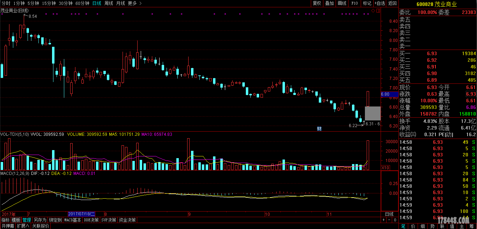Click the 换手 4.83% turnover value
The width and height of the screenshot is (477, 229).
[430, 121]
